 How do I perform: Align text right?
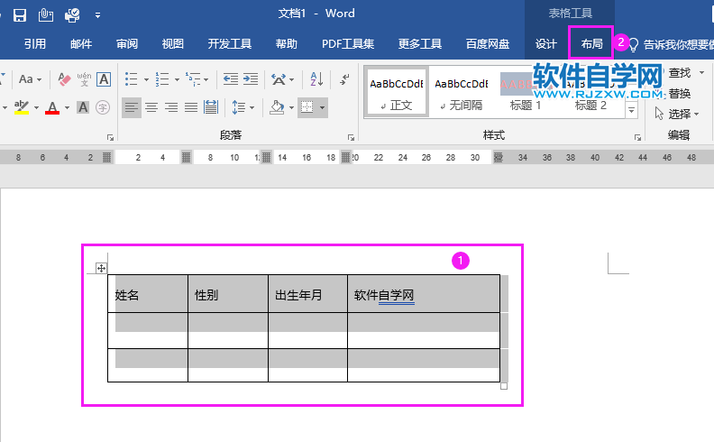coord(171,107)
